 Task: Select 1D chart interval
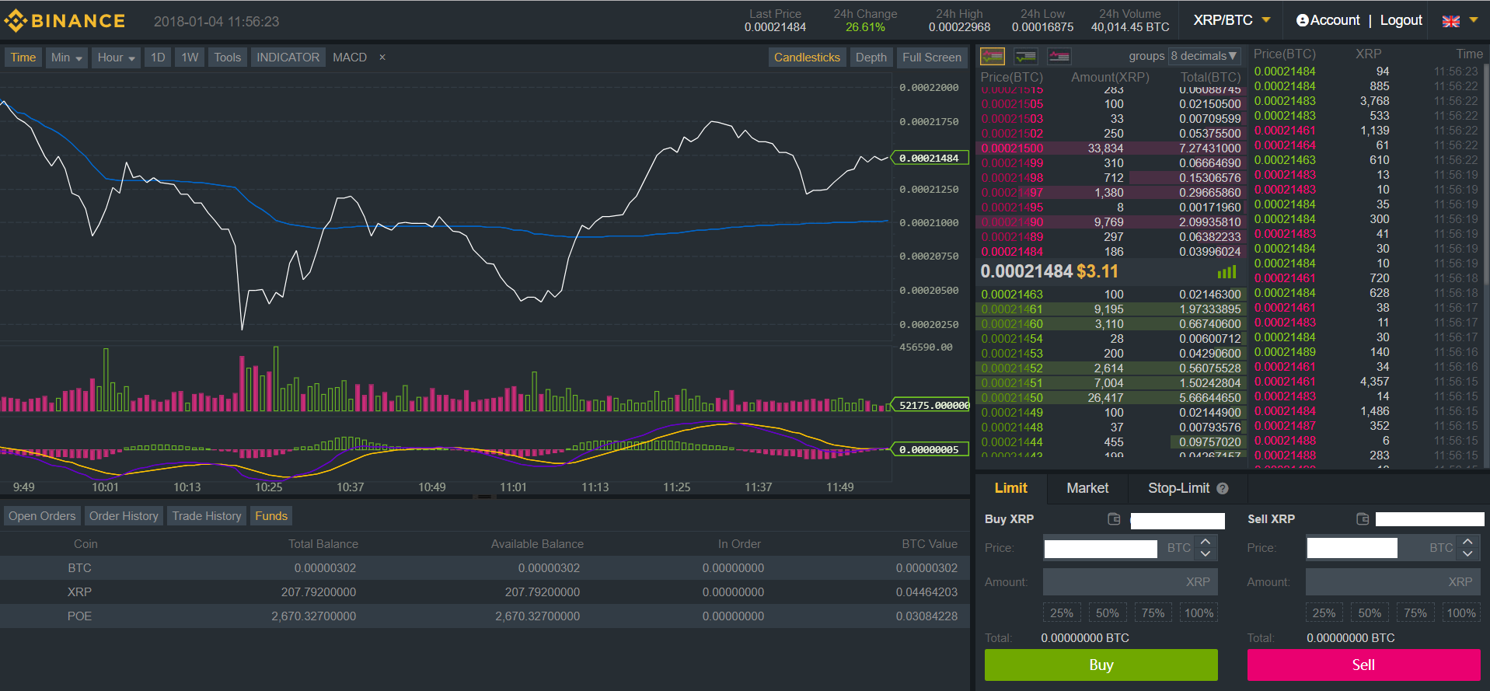pos(158,58)
